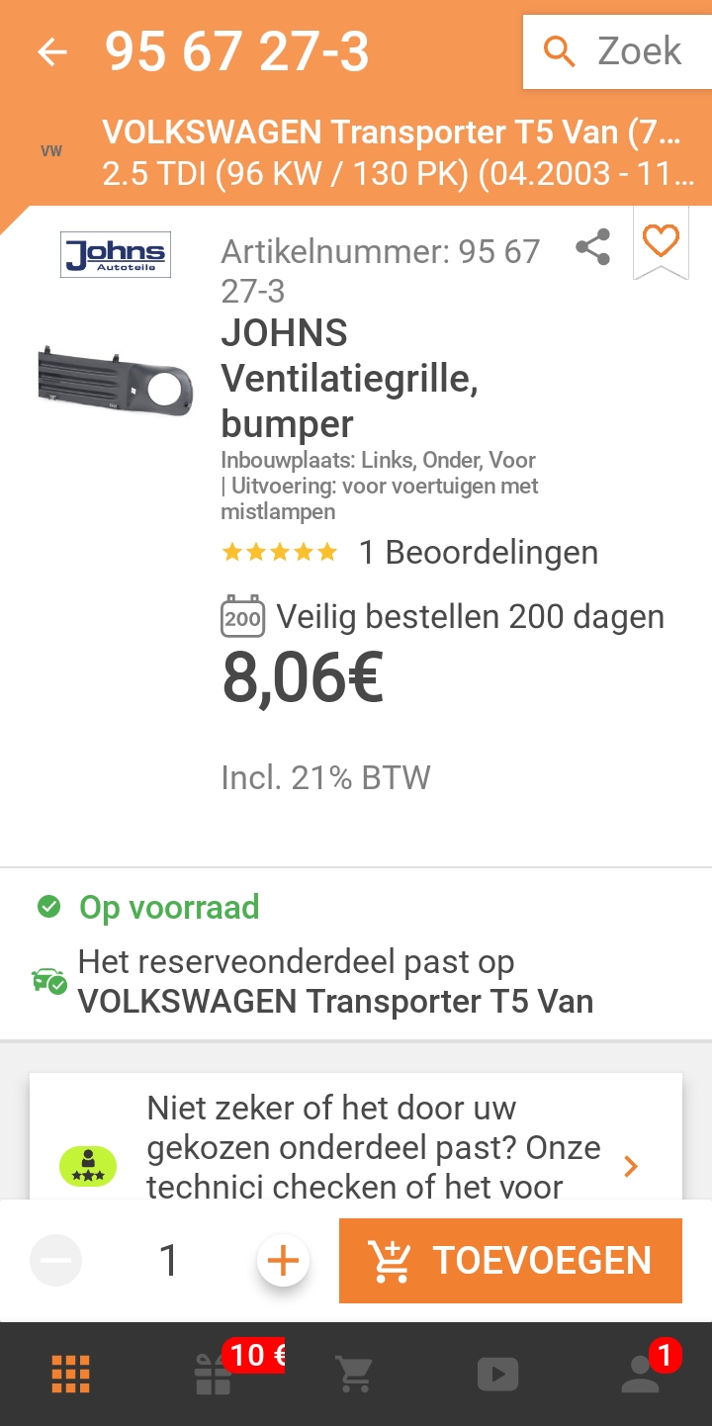Expand the technician fit-check card chevron
712x1426 pixels.
tap(631, 1167)
